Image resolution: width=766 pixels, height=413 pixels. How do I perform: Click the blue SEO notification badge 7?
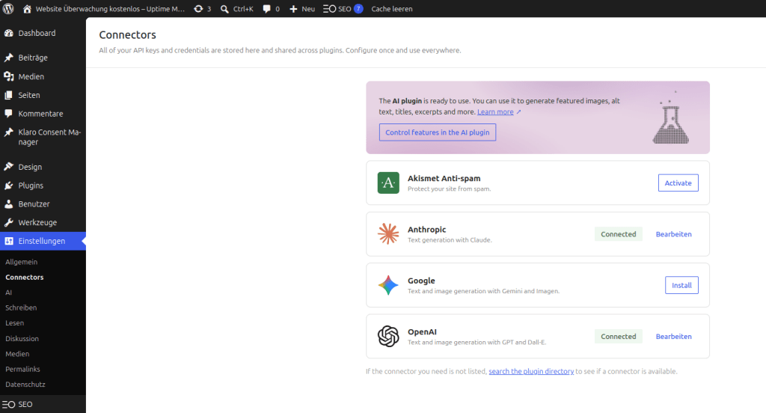point(358,9)
